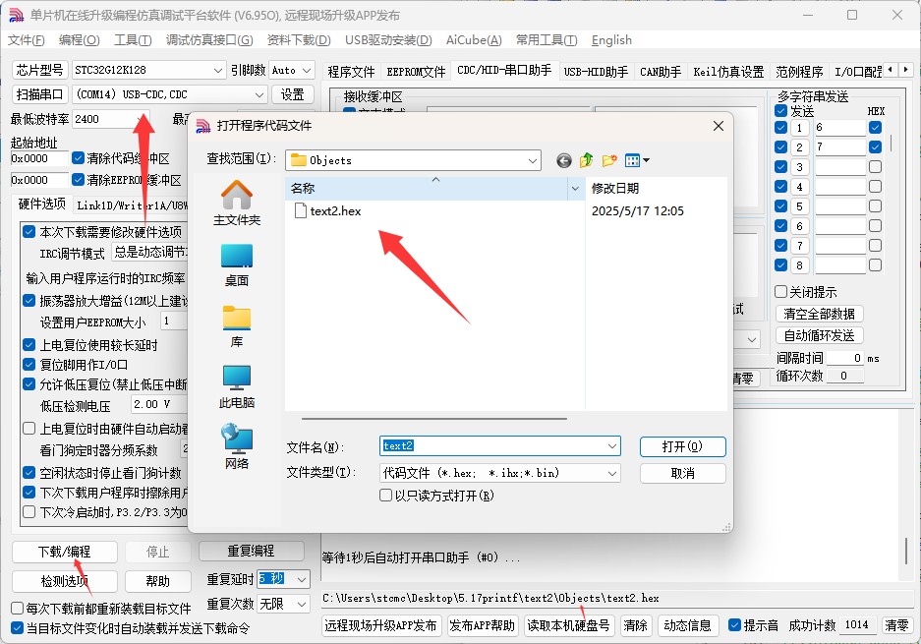Expand the name column header dropdown arrow
Viewport: 921px width, 644px height.
tap(575, 189)
